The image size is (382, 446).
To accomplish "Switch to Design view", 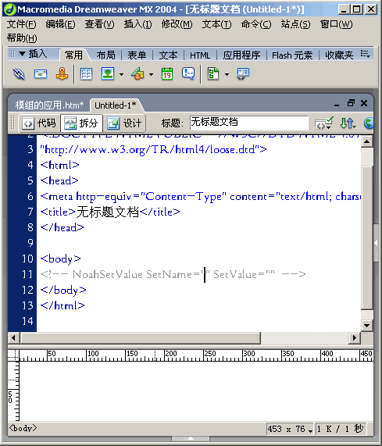I will 124,123.
